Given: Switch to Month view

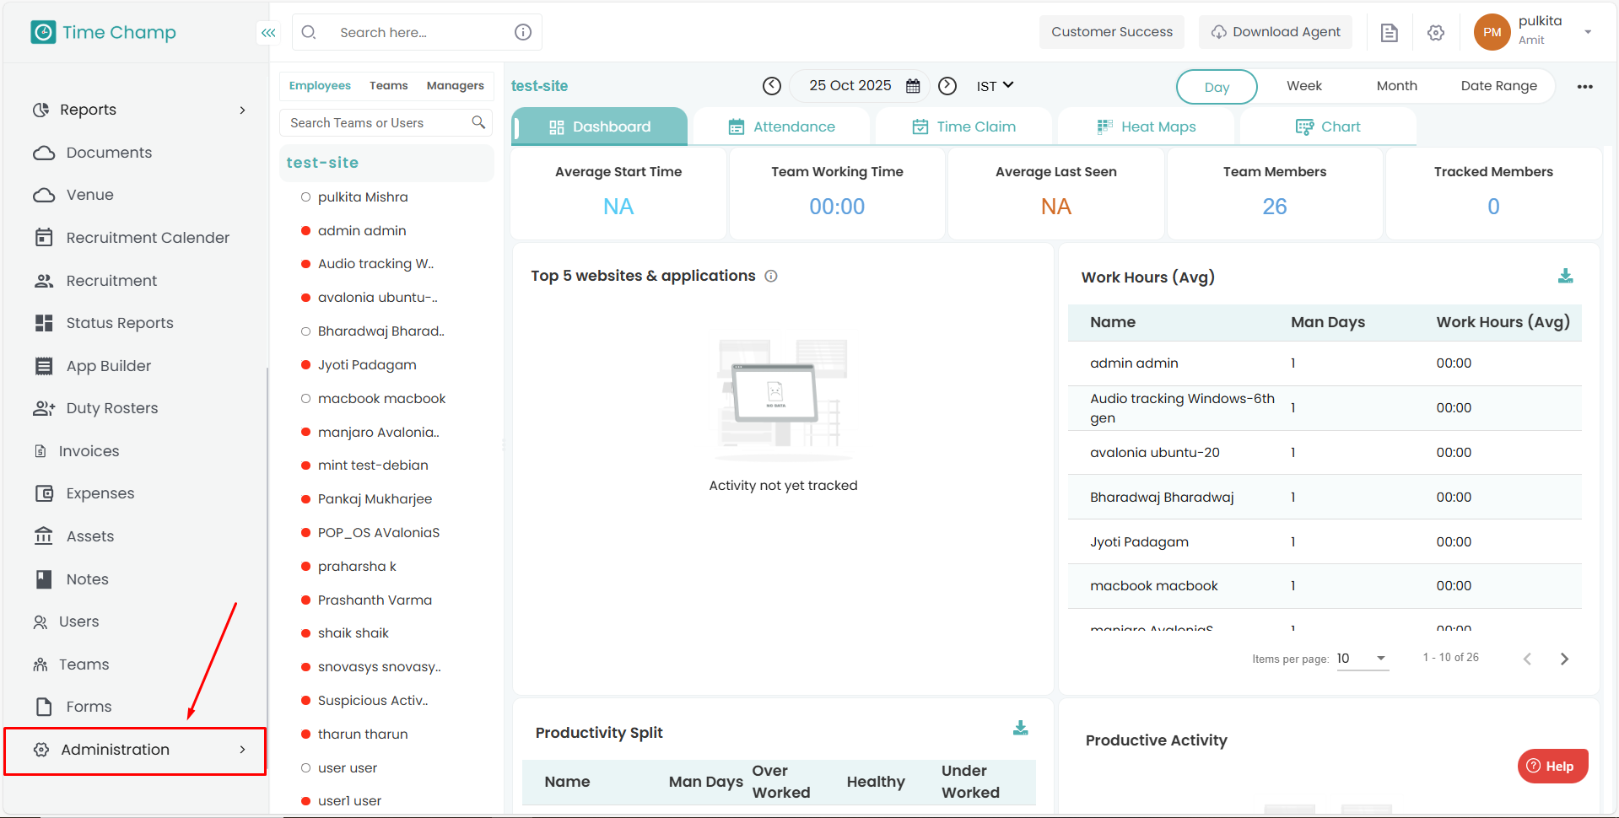Looking at the screenshot, I should (1396, 86).
